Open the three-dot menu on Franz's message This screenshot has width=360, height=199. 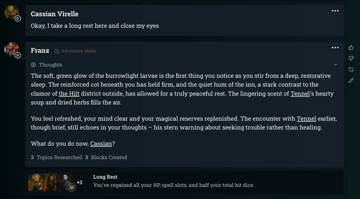[335, 48]
